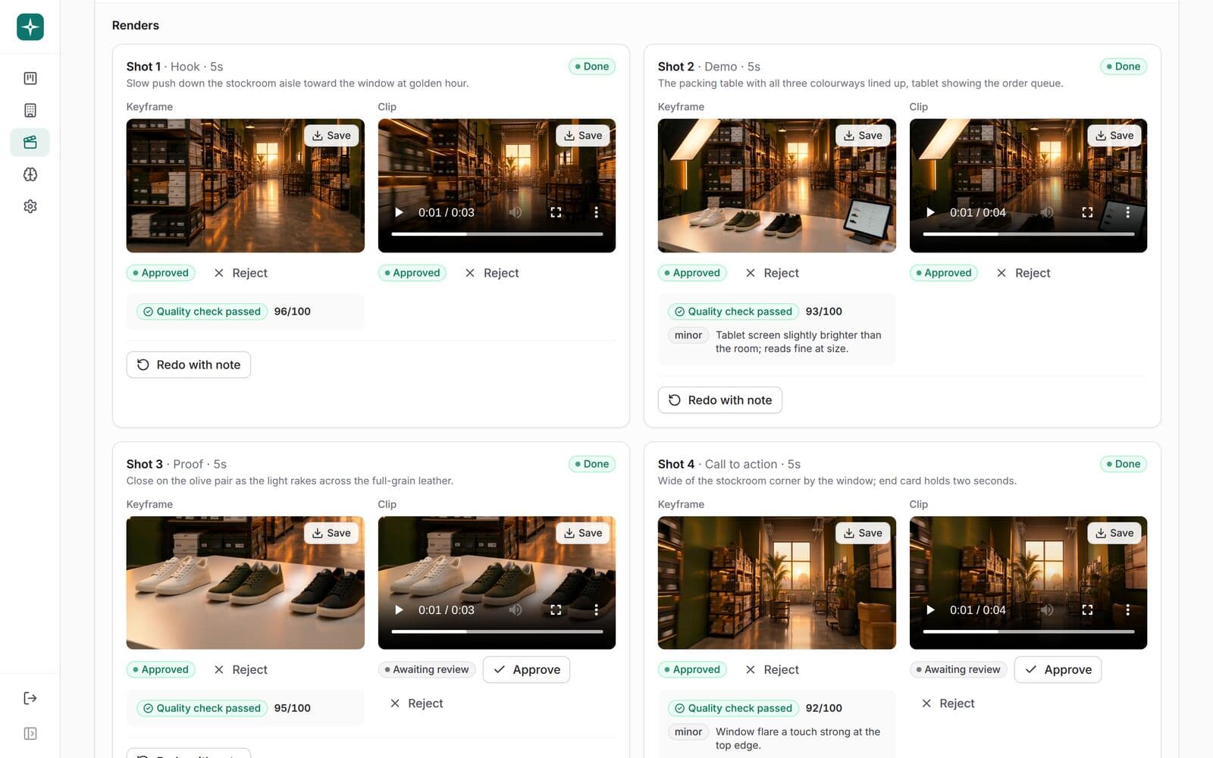
Task: Click the Shot 2 Done status badge
Action: point(1123,67)
